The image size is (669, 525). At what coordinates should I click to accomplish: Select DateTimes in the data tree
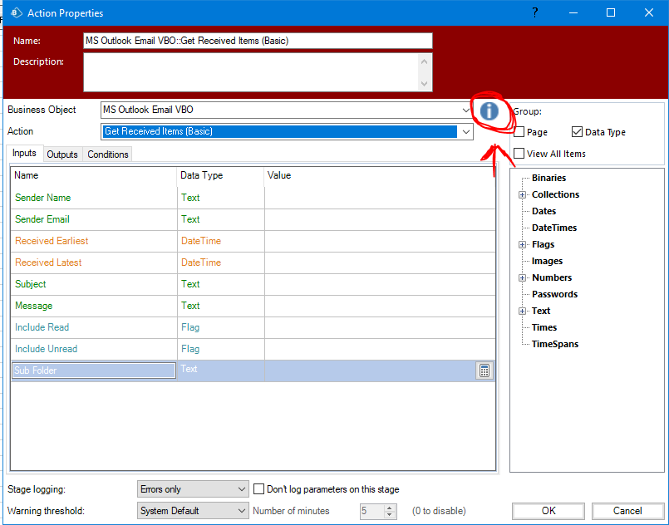[554, 228]
